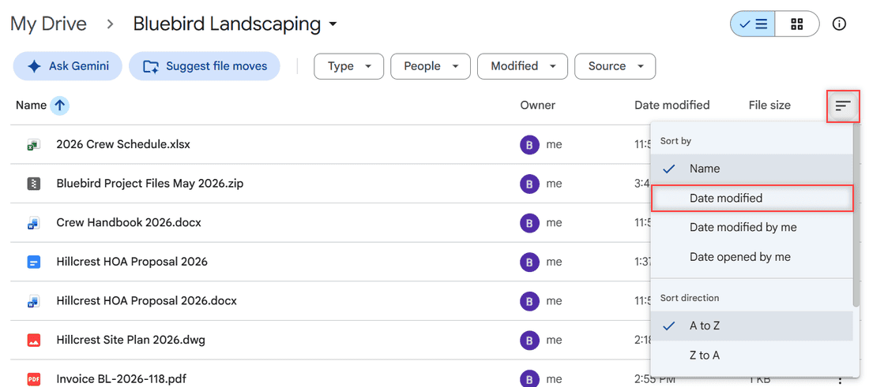The width and height of the screenshot is (869, 387).
Task: Select file Hillcrest HOA Proposal 2026.docx
Action: (146, 301)
